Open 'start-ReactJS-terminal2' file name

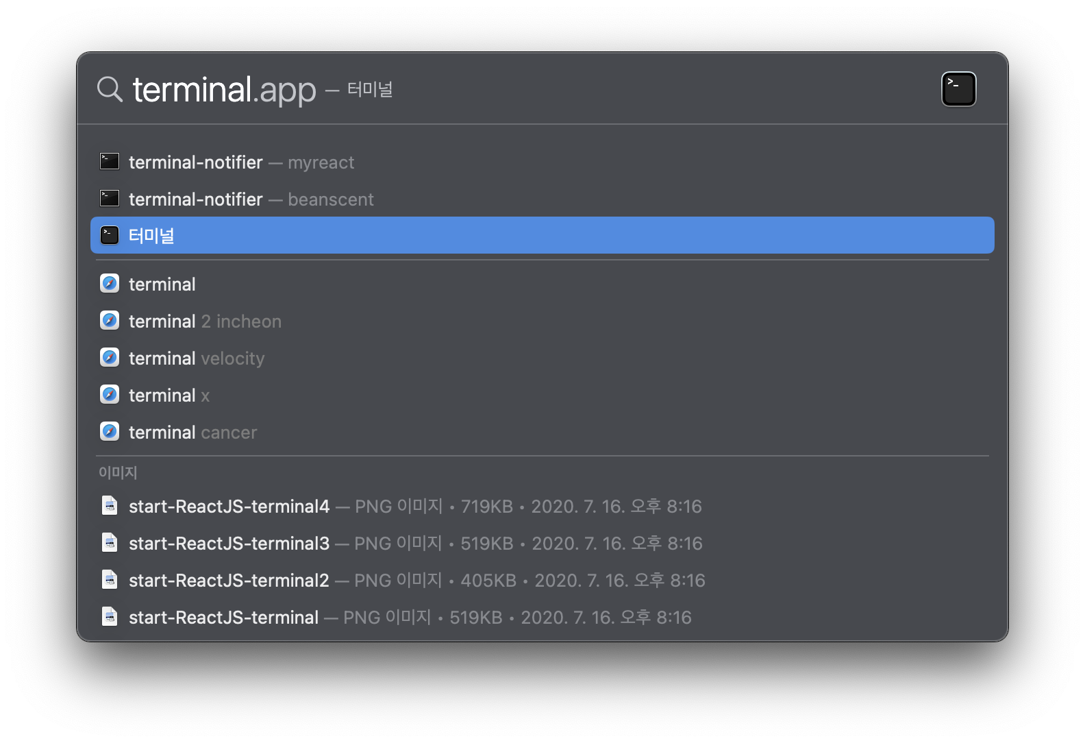(x=229, y=581)
